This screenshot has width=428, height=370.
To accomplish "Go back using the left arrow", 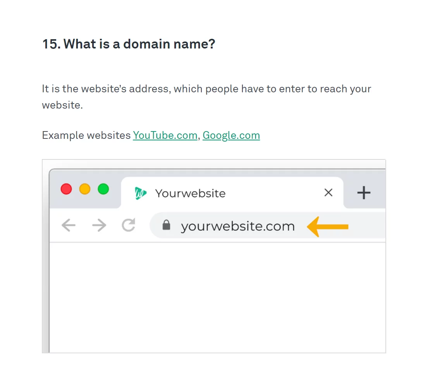I will click(69, 225).
